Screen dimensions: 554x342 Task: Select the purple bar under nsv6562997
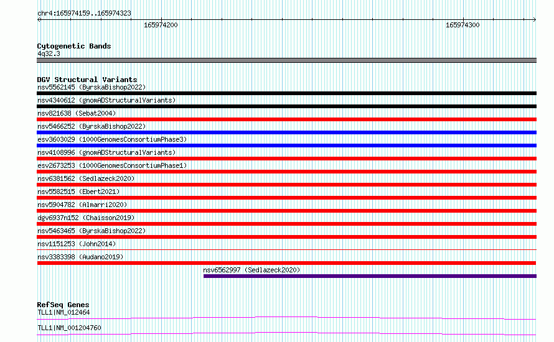(x=370, y=276)
